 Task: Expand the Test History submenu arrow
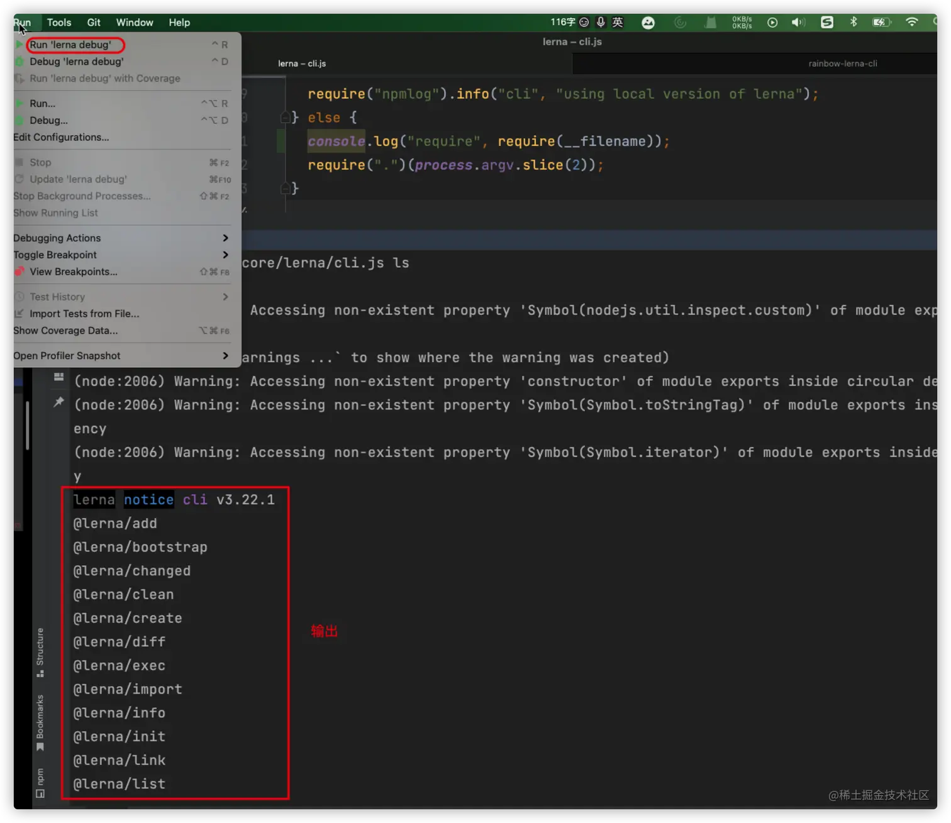click(x=226, y=297)
